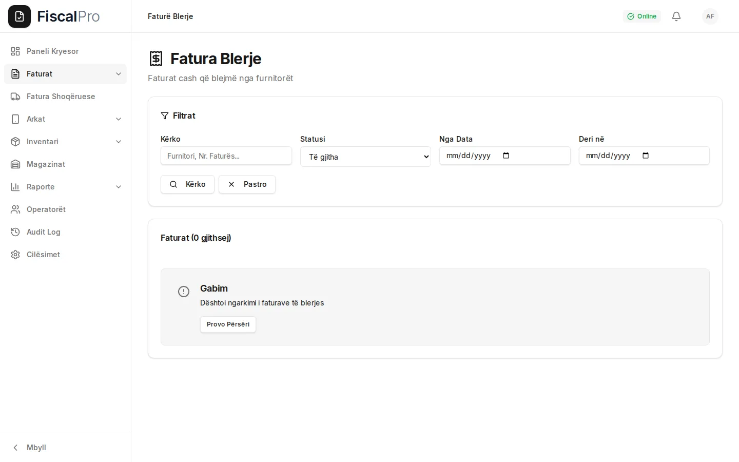739x462 pixels.
Task: Open the AF user avatar menu
Action: tap(710, 16)
